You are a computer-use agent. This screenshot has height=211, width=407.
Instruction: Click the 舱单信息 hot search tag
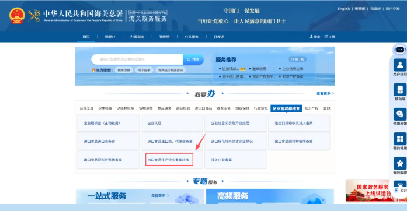click(124, 70)
